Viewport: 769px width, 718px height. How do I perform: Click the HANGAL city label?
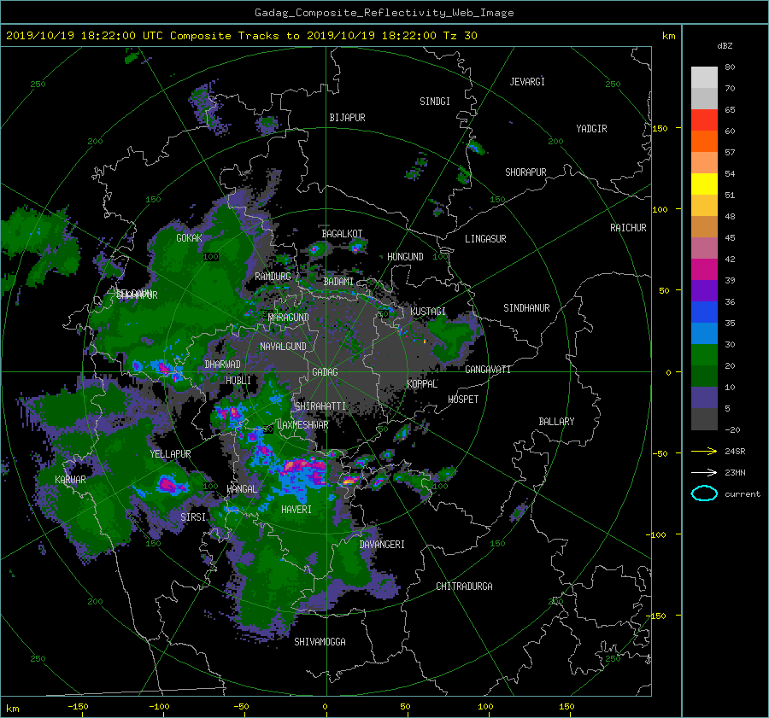coord(242,489)
